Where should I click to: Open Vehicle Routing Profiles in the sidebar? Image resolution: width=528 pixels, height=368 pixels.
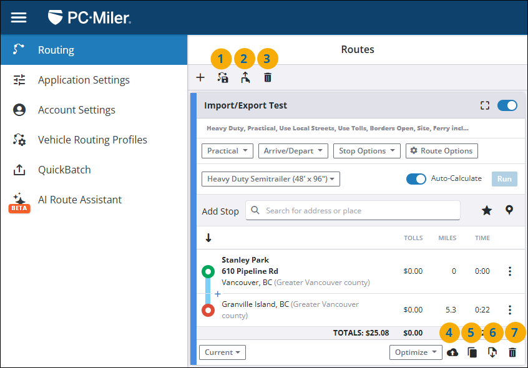coord(92,140)
